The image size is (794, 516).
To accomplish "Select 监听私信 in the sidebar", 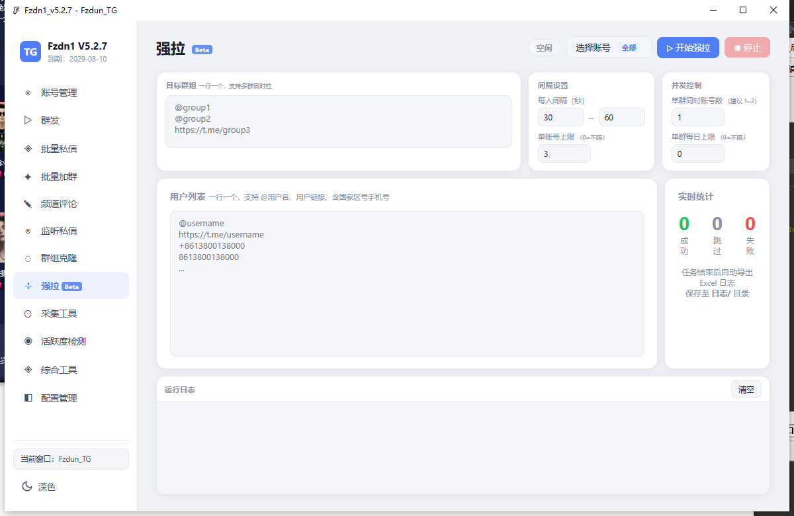I will tap(71, 231).
